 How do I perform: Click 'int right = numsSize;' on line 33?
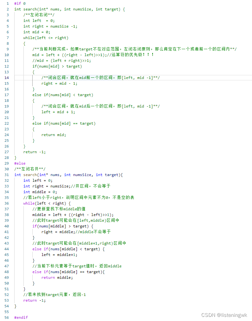[47, 186]
